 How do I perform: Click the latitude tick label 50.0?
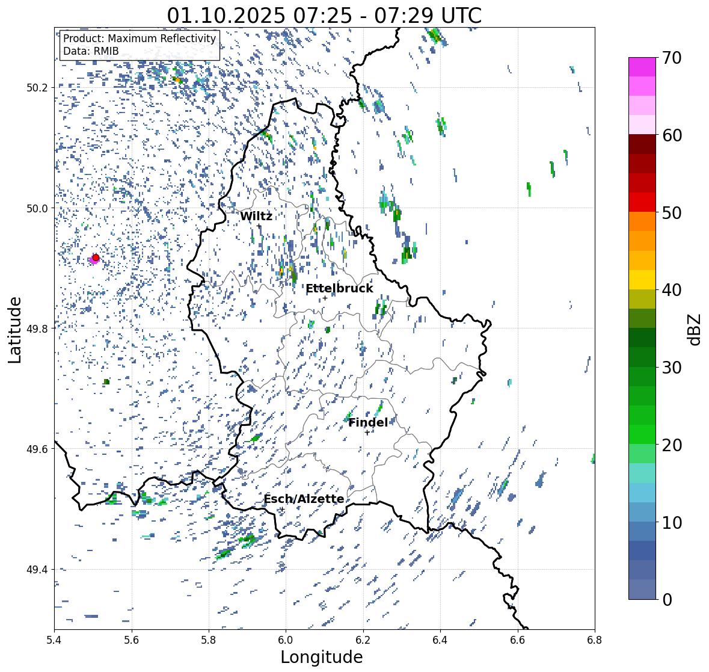(x=37, y=209)
